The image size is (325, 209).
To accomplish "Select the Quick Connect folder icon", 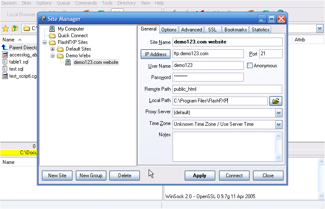I will [52, 36].
